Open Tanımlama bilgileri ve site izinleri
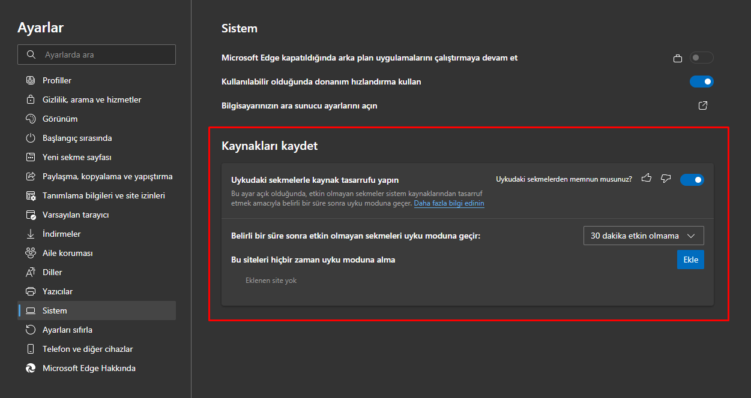Screen dimensions: 751x398 [x=106, y=195]
